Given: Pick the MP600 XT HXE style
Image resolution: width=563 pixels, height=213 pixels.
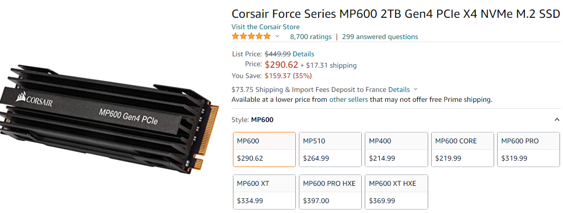Looking at the screenshot, I should pyautogui.click(x=396, y=192).
